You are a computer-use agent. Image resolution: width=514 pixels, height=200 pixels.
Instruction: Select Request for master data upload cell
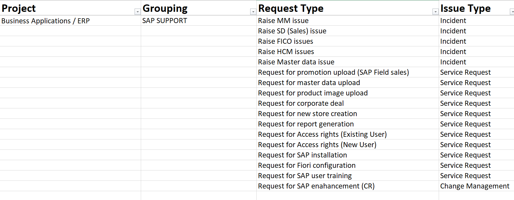tap(347, 83)
